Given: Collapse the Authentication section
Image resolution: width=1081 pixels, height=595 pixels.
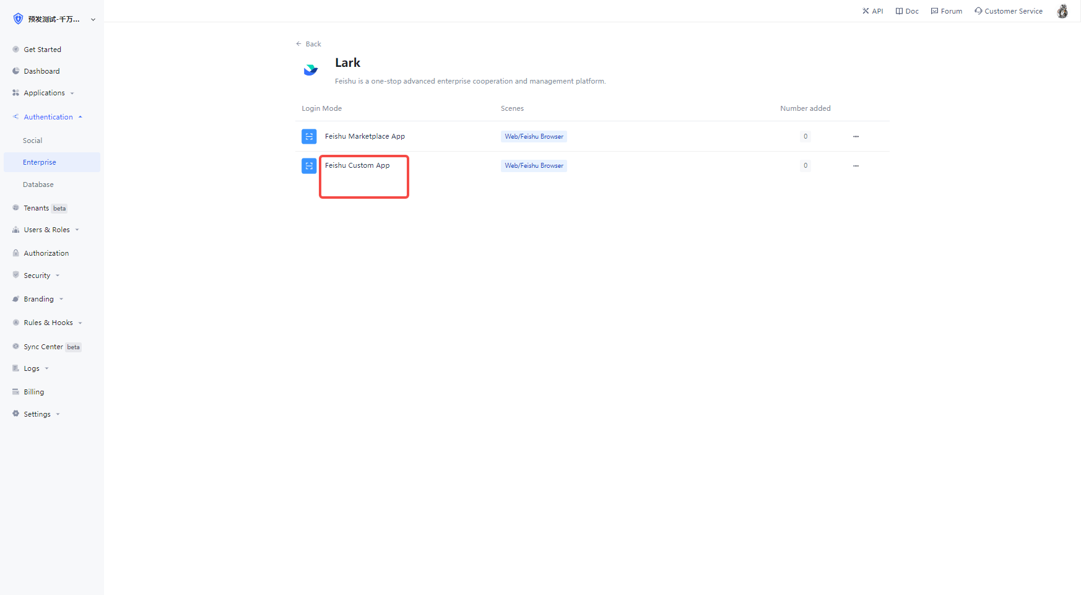Looking at the screenshot, I should tap(48, 117).
